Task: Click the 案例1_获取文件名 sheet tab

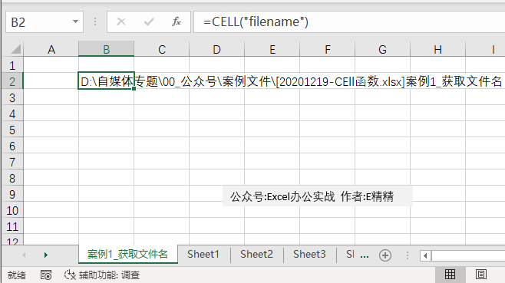Action: click(x=128, y=255)
